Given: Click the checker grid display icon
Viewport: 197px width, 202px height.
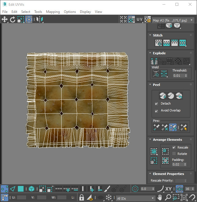Looking at the screenshot, I should click(x=123, y=19).
